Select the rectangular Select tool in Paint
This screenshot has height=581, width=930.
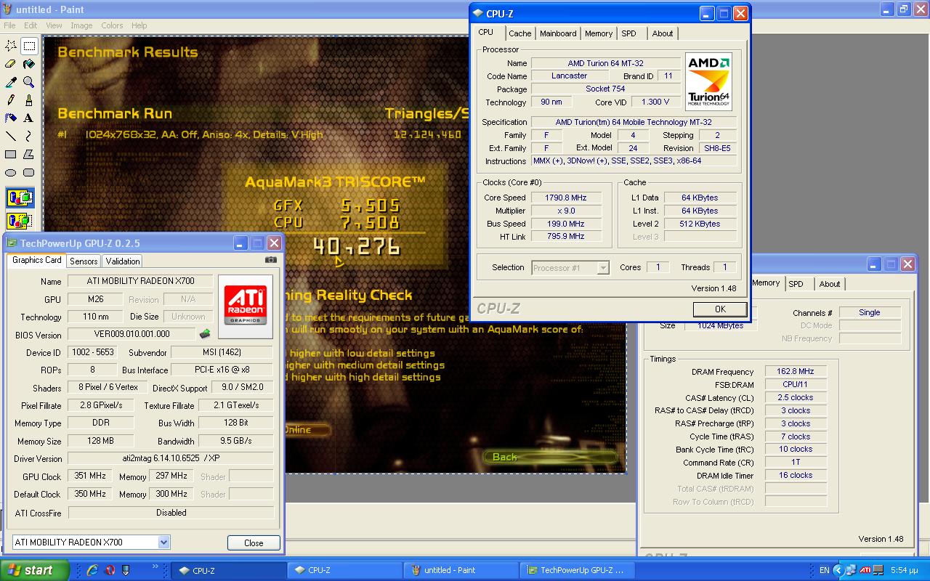[29, 46]
